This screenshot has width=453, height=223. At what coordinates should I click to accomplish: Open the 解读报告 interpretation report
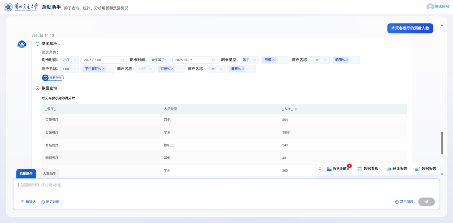[397, 169]
